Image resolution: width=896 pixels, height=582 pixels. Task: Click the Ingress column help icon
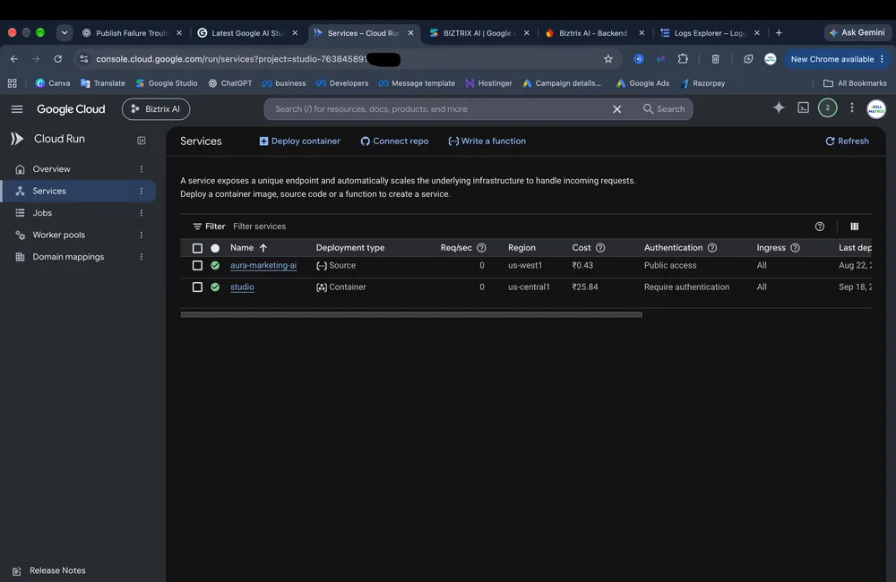pos(795,248)
